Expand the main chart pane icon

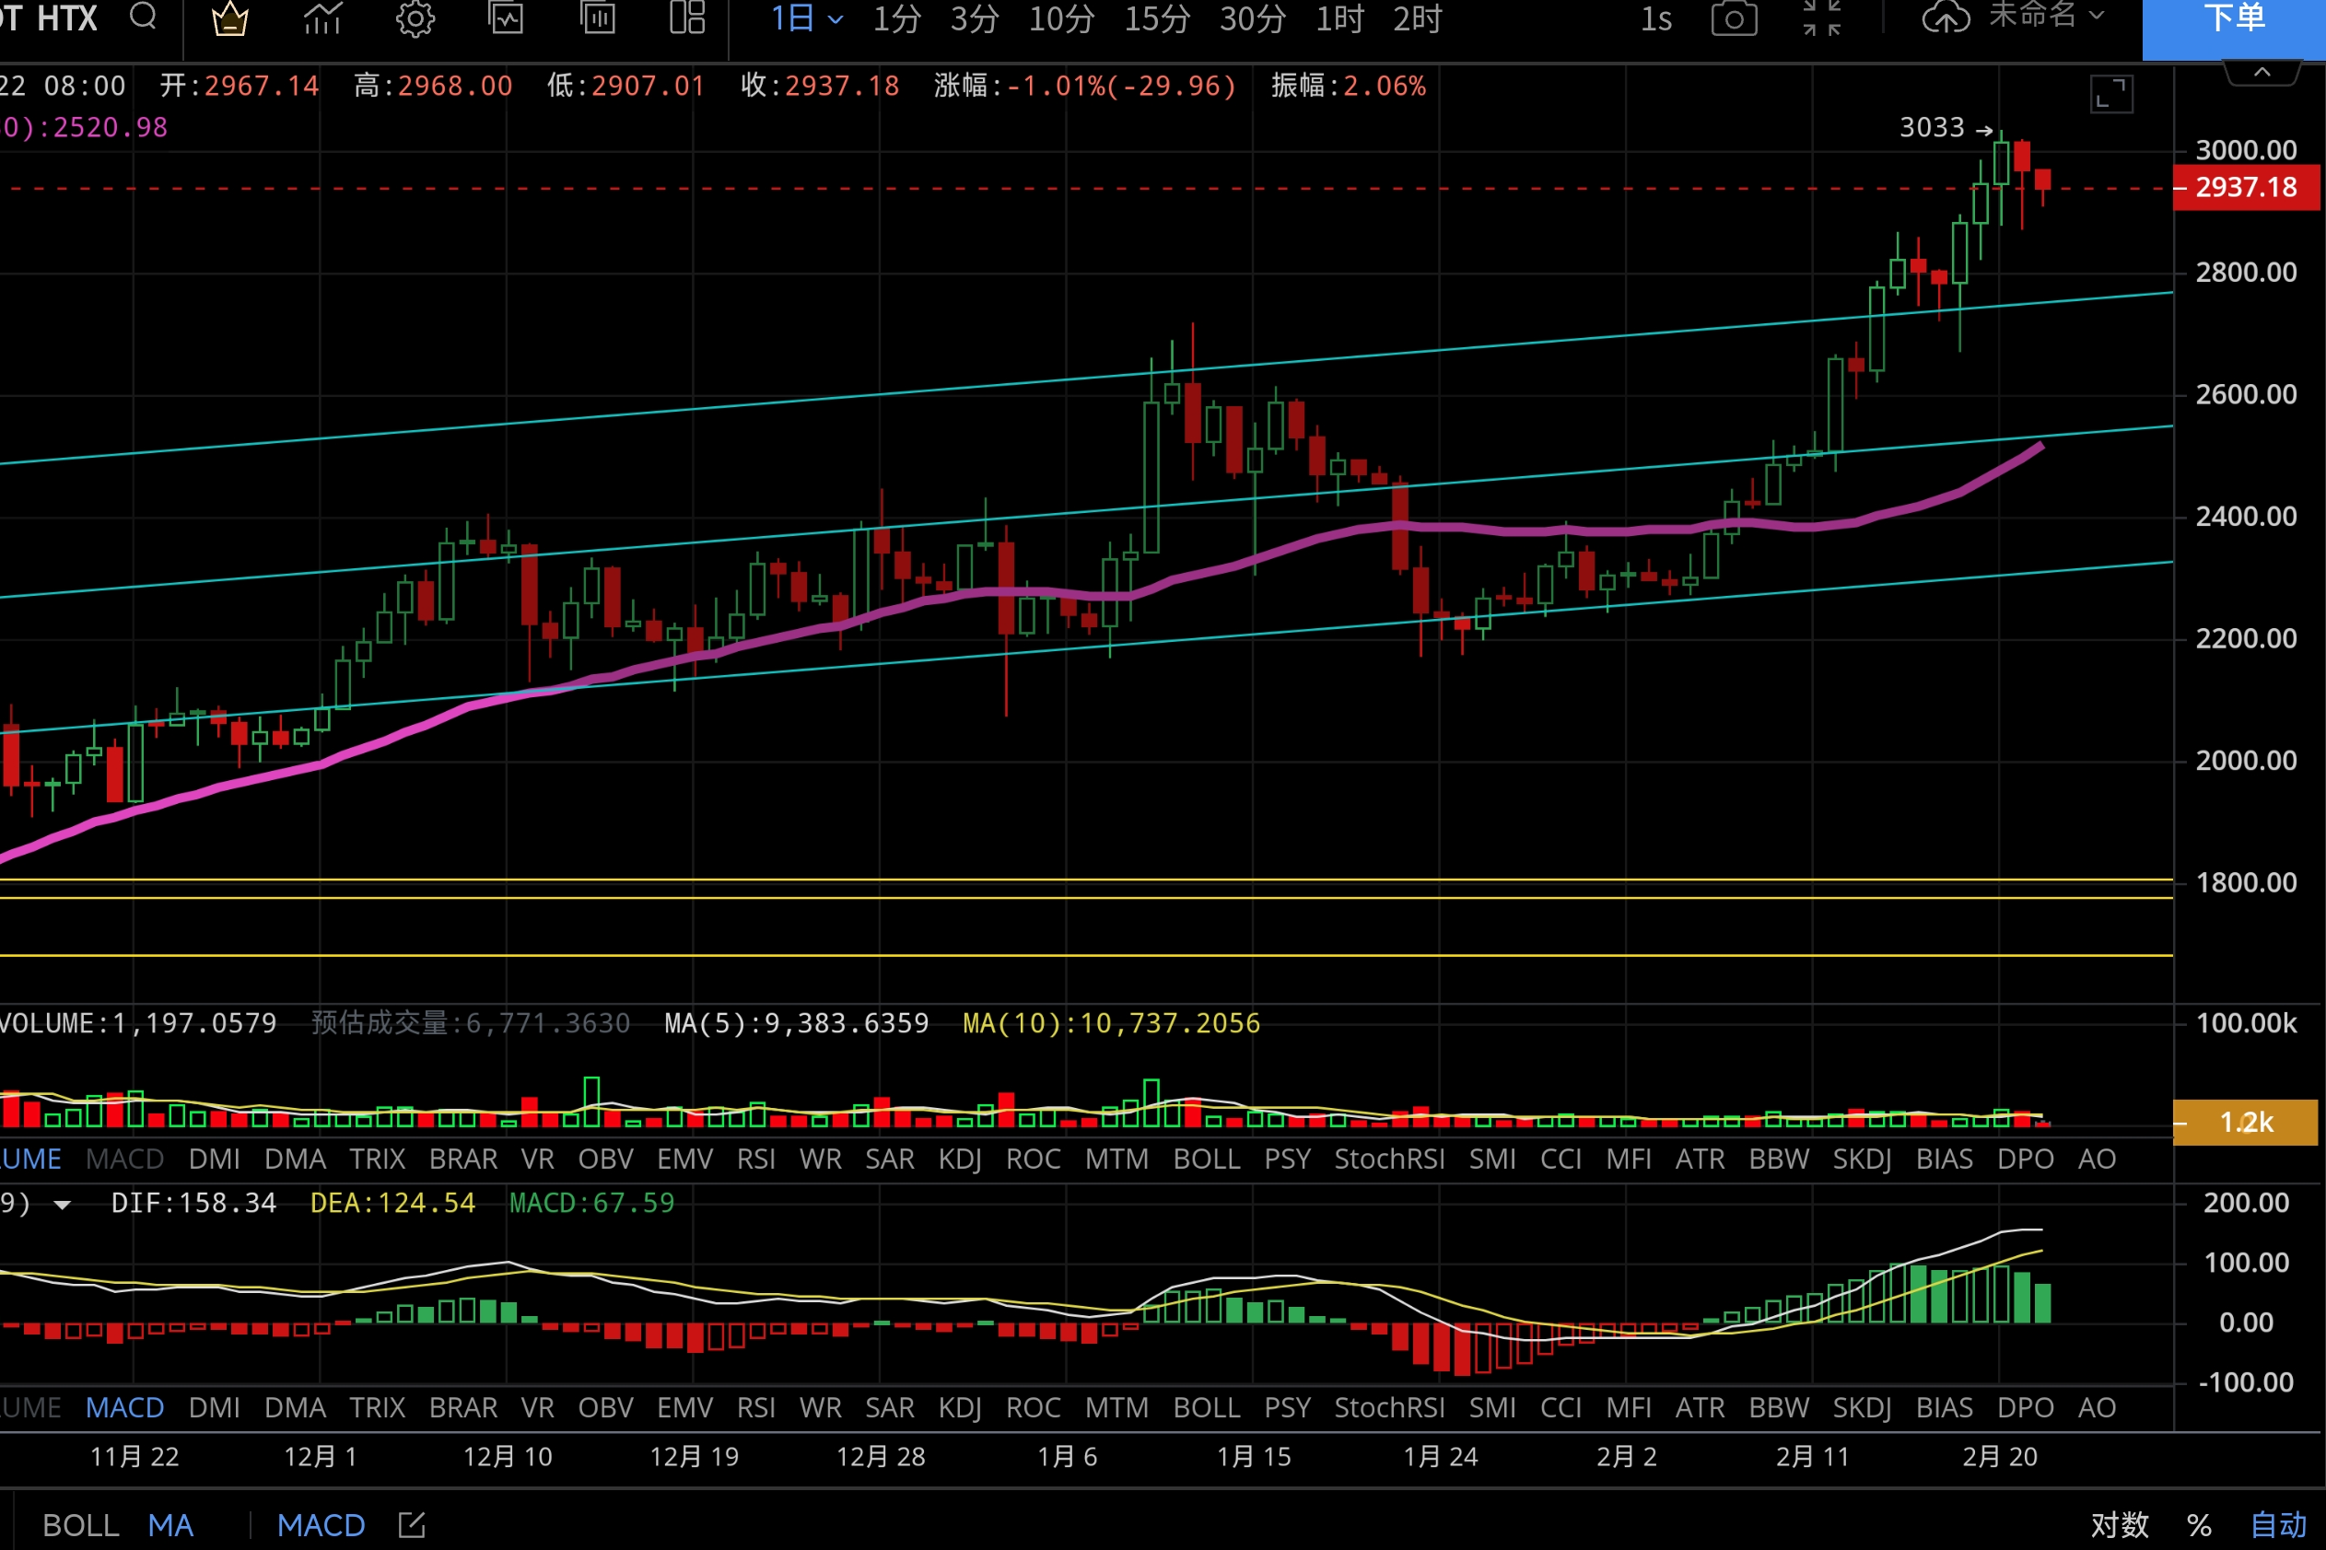coord(2110,95)
